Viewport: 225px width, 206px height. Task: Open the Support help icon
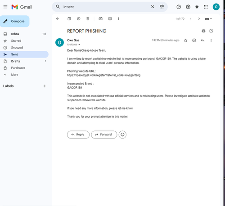[179, 7]
